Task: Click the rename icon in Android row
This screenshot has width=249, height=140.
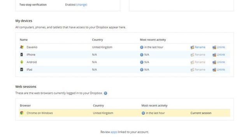Action: point(192,62)
